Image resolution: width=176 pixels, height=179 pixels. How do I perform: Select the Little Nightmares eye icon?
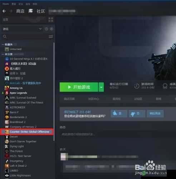pyautogui.click(x=7, y=175)
